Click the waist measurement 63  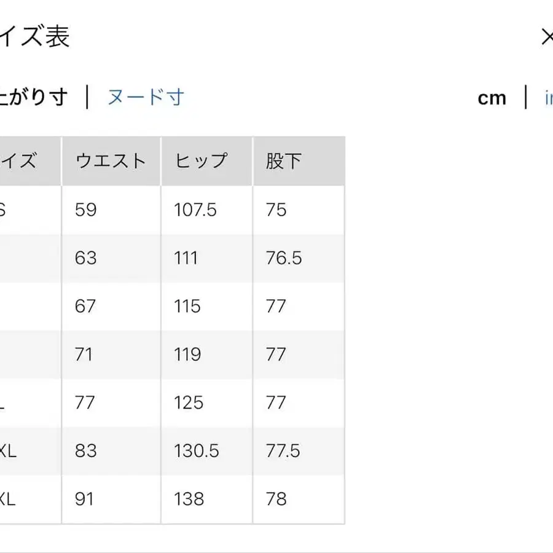[87, 258]
